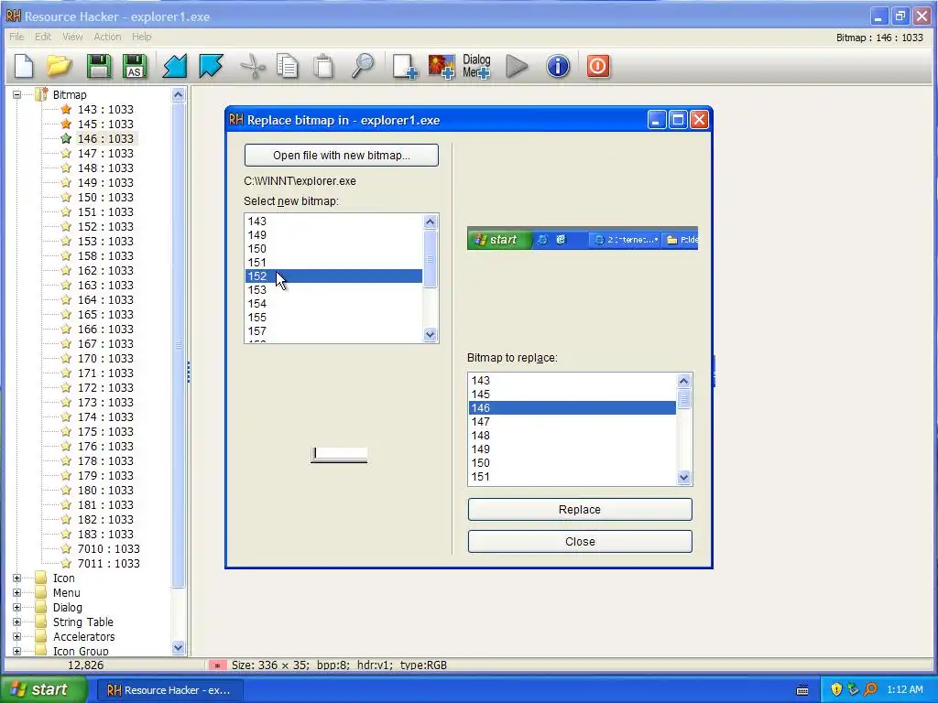This screenshot has height=703, width=938.
Task: Select 148 in Bitmap to replace list
Action: [572, 436]
